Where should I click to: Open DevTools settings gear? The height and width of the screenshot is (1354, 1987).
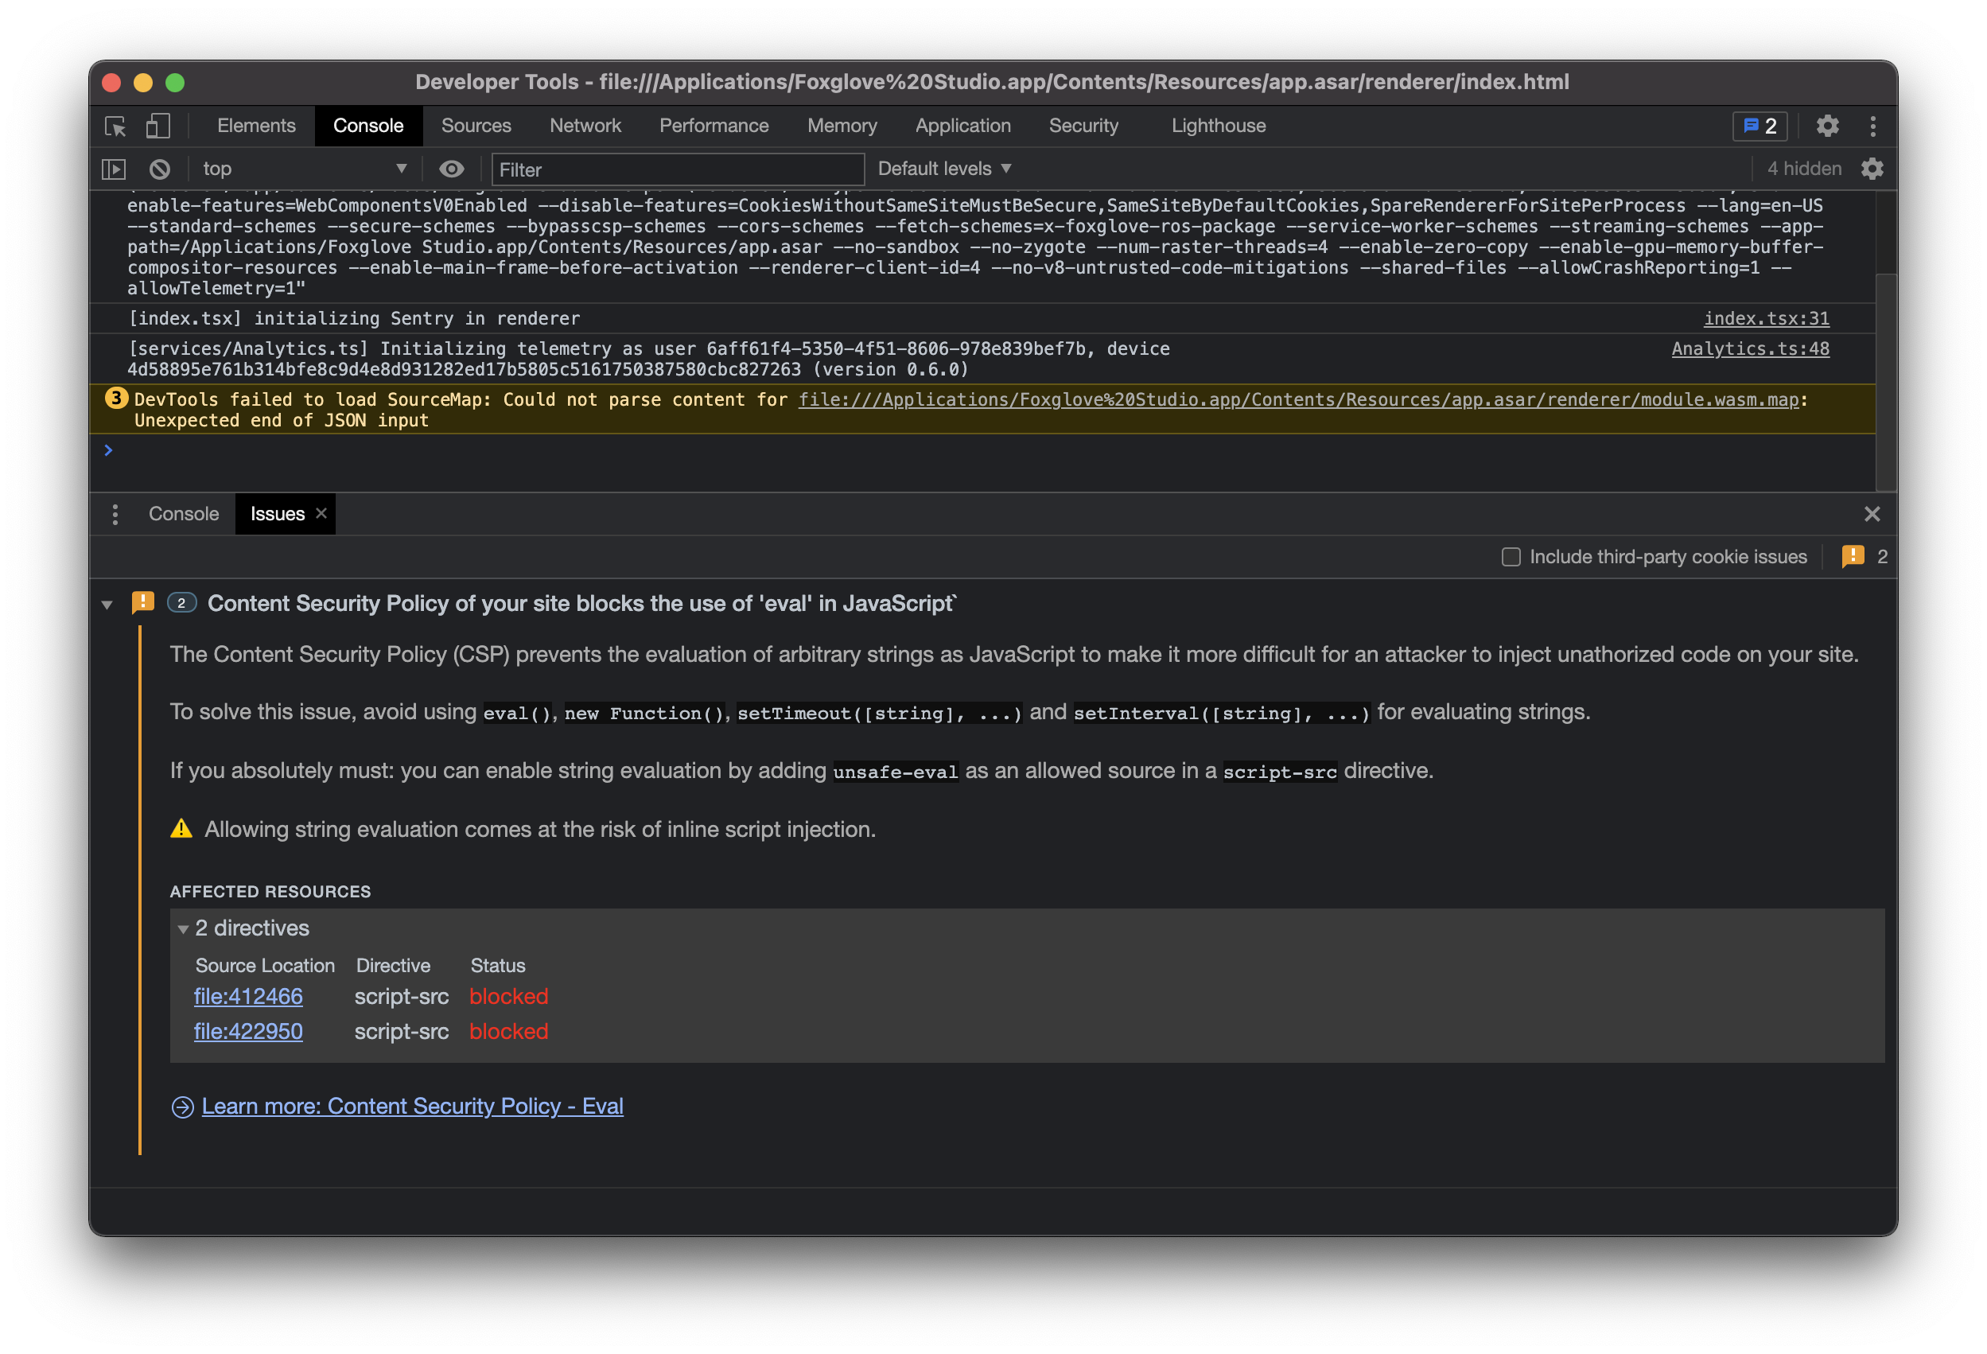point(1828,126)
